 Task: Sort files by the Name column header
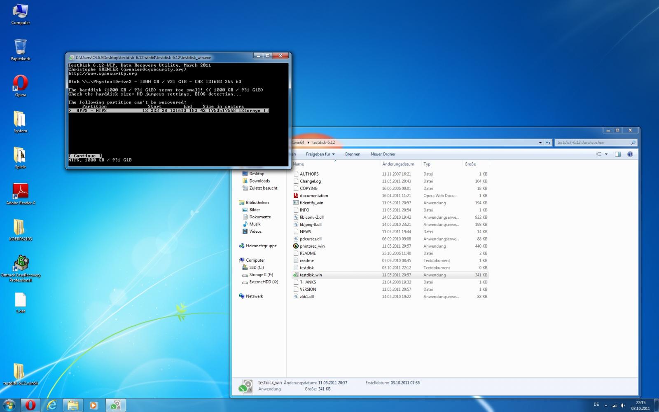click(336, 164)
